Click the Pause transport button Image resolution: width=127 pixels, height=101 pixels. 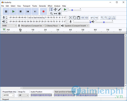pyautogui.click(x=6, y=11)
